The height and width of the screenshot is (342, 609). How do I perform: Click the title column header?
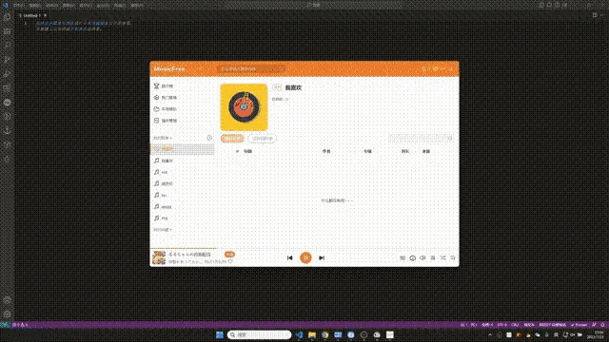click(x=247, y=151)
